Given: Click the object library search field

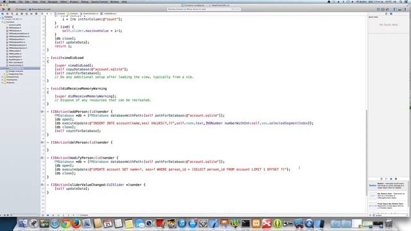Looking at the screenshot, I should tap(390, 215).
